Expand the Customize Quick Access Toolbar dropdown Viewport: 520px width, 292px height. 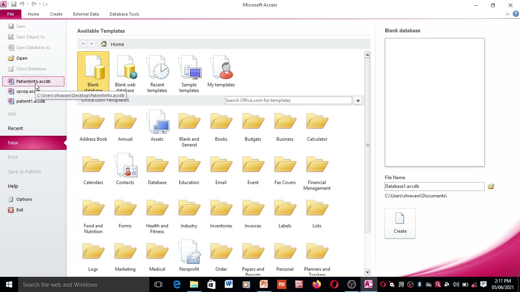[46, 4]
